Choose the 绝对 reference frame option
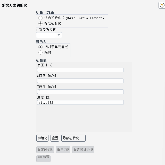Image resolution: width=165 pixels, height=165 pixels. [40, 53]
